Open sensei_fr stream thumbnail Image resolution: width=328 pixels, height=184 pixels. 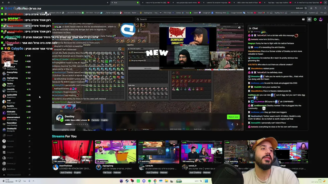(202, 152)
